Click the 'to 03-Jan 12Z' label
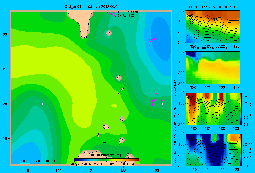 click(x=124, y=16)
